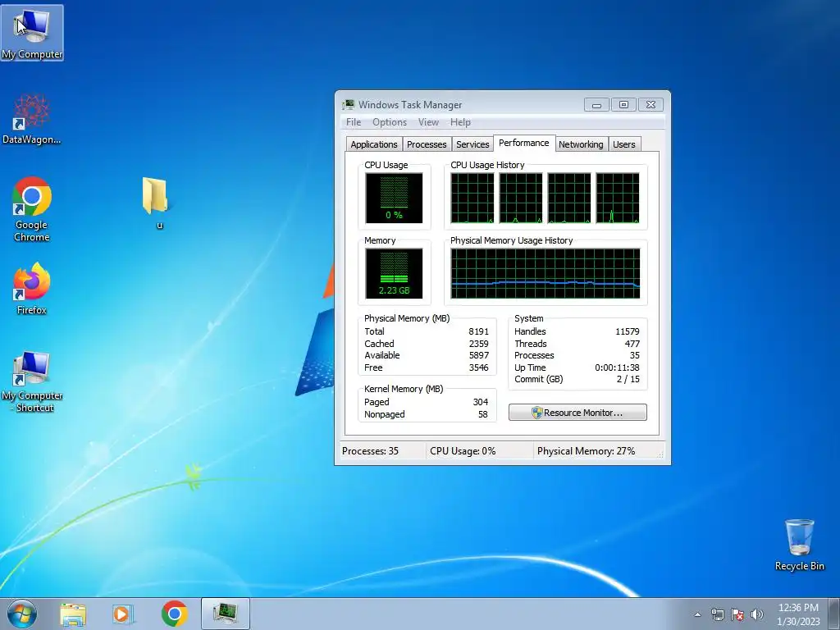Click the Total value 8191

(x=478, y=331)
